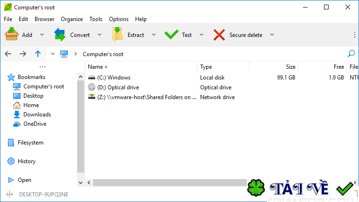
Task: Open the Convert dropdown arrow
Action: click(99, 35)
